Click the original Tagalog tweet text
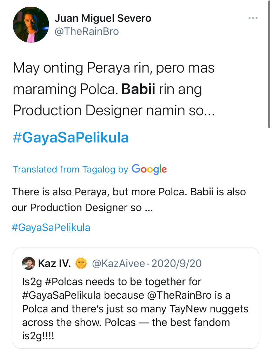Screen dimensions: 272x359 [114, 89]
